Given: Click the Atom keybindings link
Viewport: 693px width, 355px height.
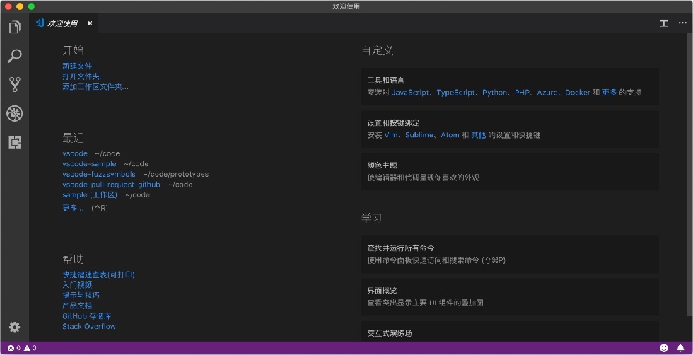Looking at the screenshot, I should point(450,135).
